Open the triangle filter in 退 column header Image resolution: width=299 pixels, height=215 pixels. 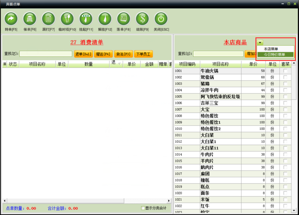[x=120, y=64]
